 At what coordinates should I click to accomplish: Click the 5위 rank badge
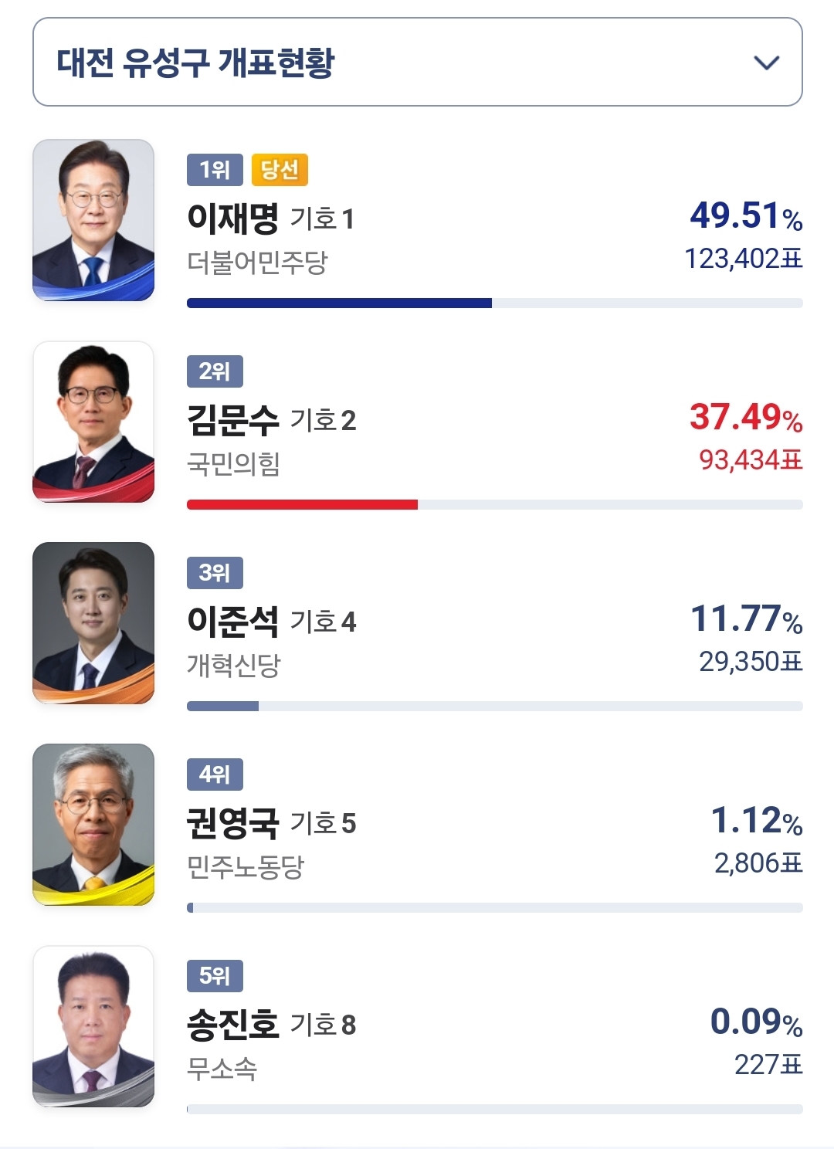215,976
